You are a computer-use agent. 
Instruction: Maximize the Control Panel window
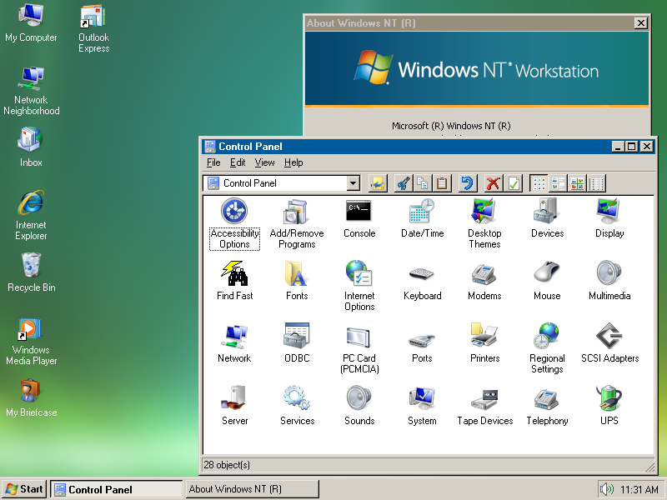[632, 147]
